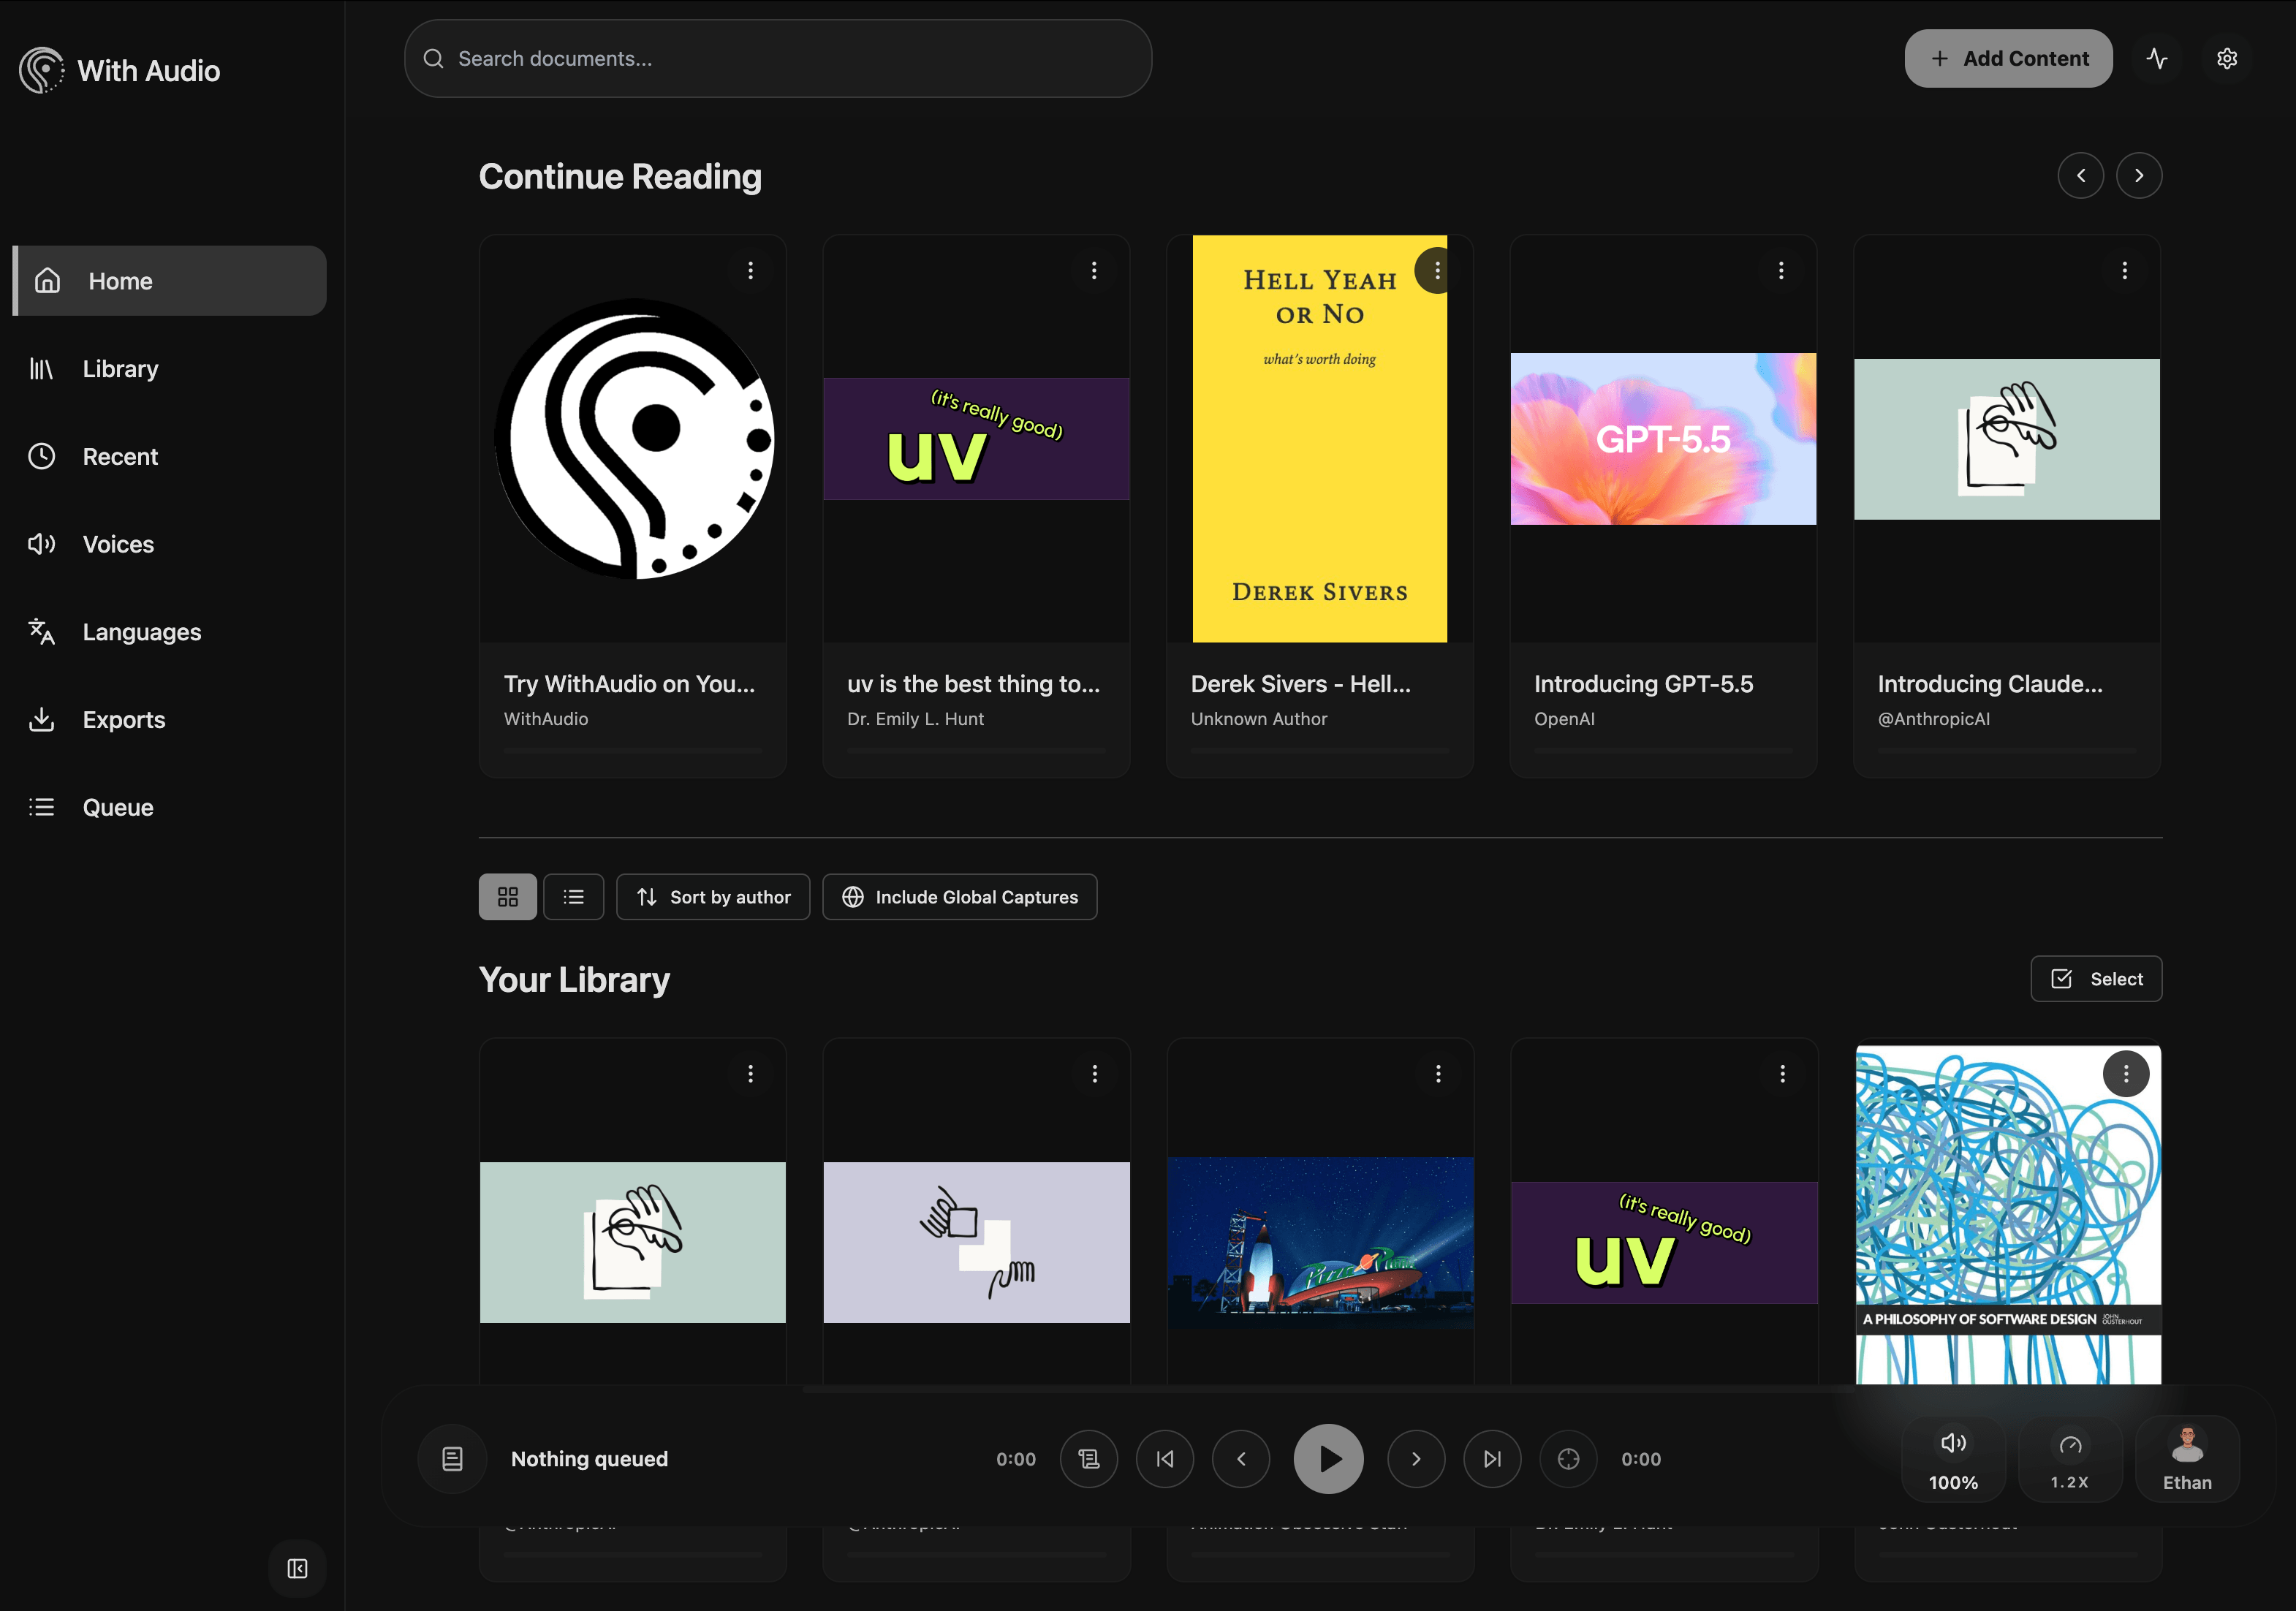Collapse the sidebar panel icon
The height and width of the screenshot is (1611, 2296).
[297, 1568]
